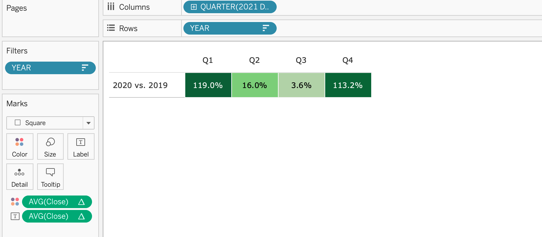The height and width of the screenshot is (237, 542).
Task: Open the Detail mark property
Action: (x=20, y=177)
